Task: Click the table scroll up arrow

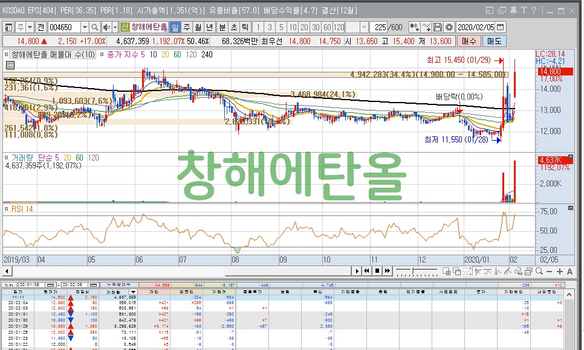Action: 569,295
